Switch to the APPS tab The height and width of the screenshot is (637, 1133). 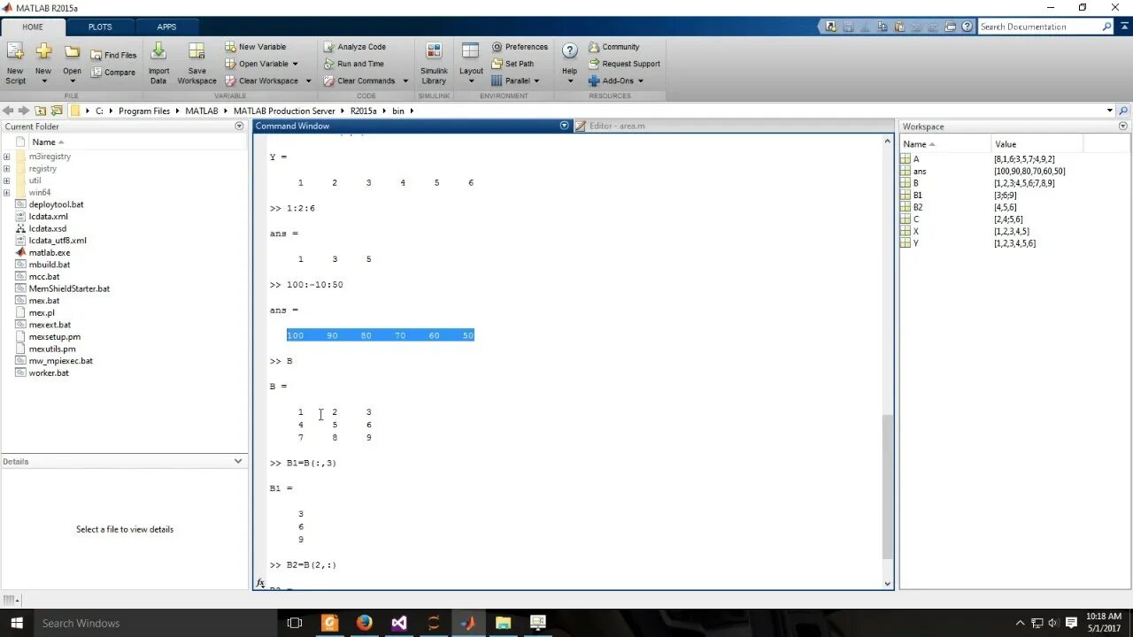(166, 27)
